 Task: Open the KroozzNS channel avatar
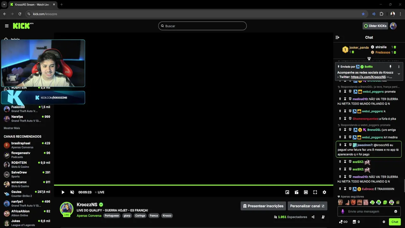pyautogui.click(x=67, y=209)
